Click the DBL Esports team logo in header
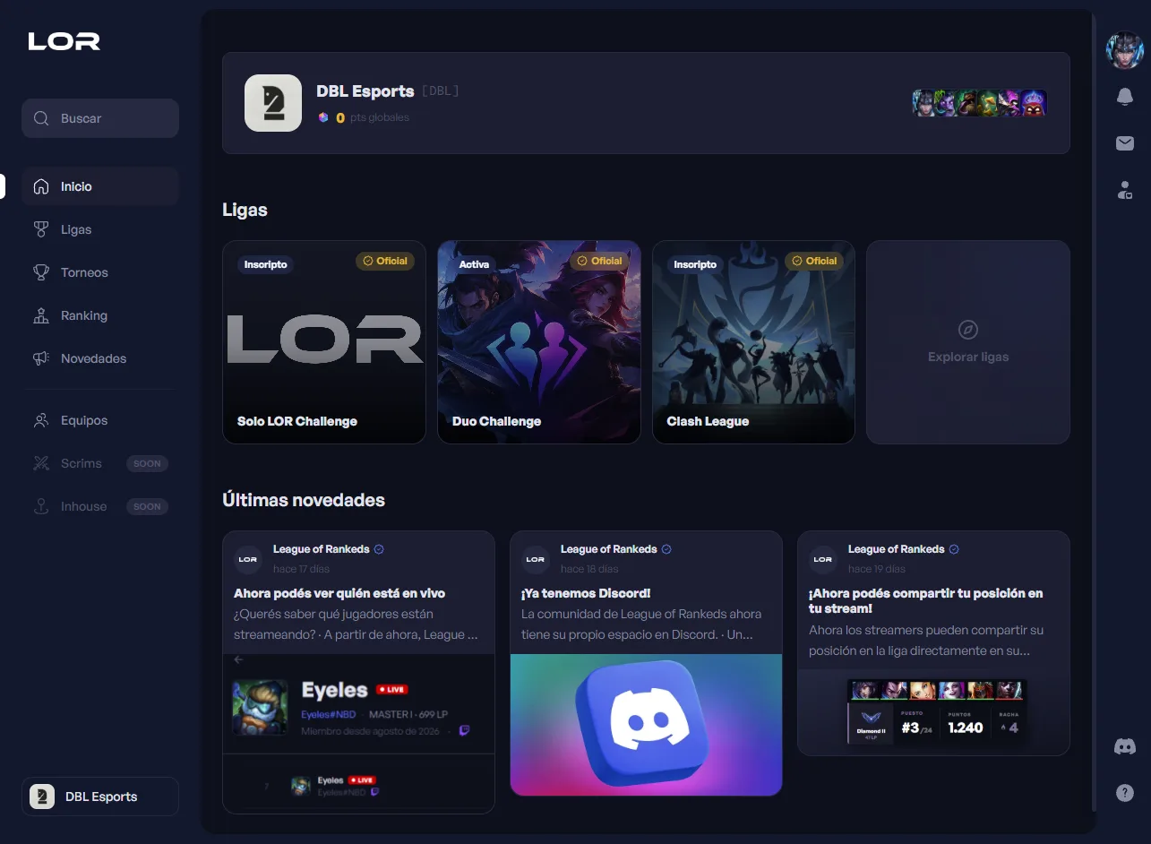The image size is (1151, 844). pyautogui.click(x=273, y=103)
